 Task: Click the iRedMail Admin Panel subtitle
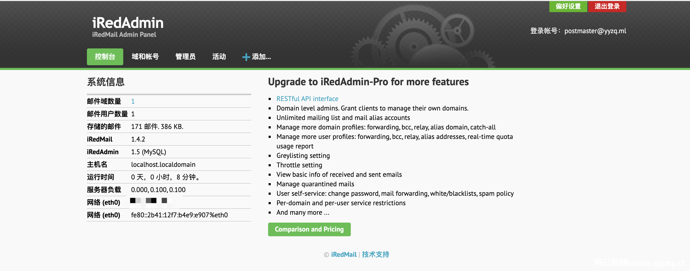pos(124,34)
